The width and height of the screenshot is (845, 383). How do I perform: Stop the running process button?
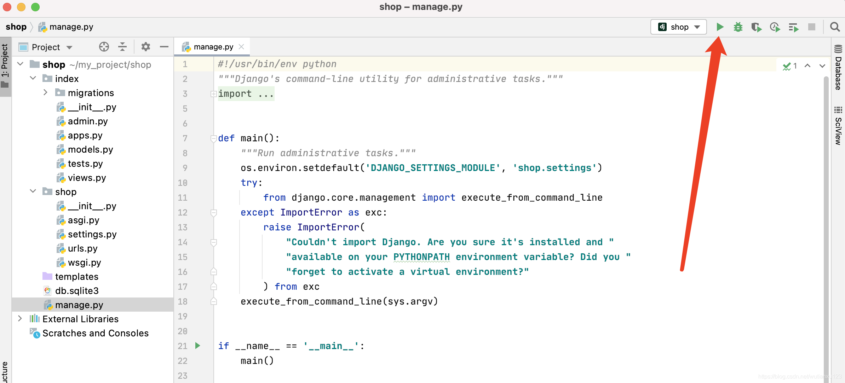tap(812, 27)
